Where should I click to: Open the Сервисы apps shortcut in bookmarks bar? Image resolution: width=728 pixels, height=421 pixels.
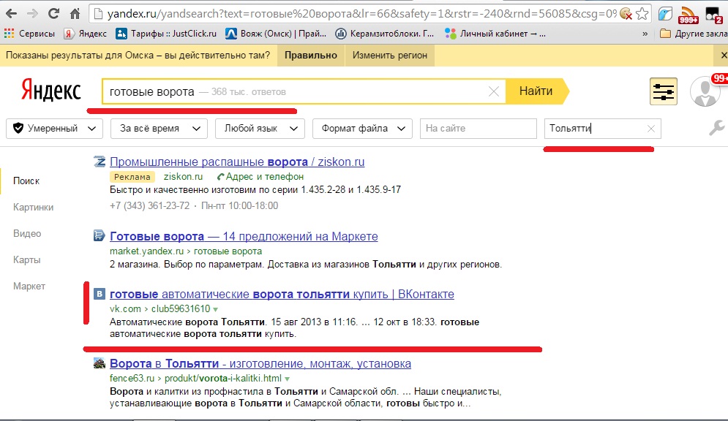[x=29, y=34]
